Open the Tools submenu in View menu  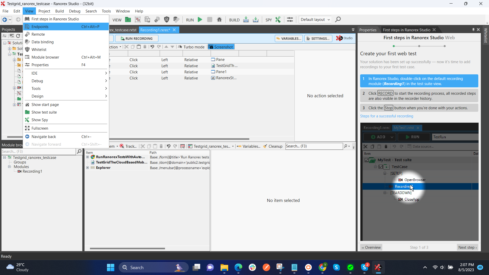66,89
